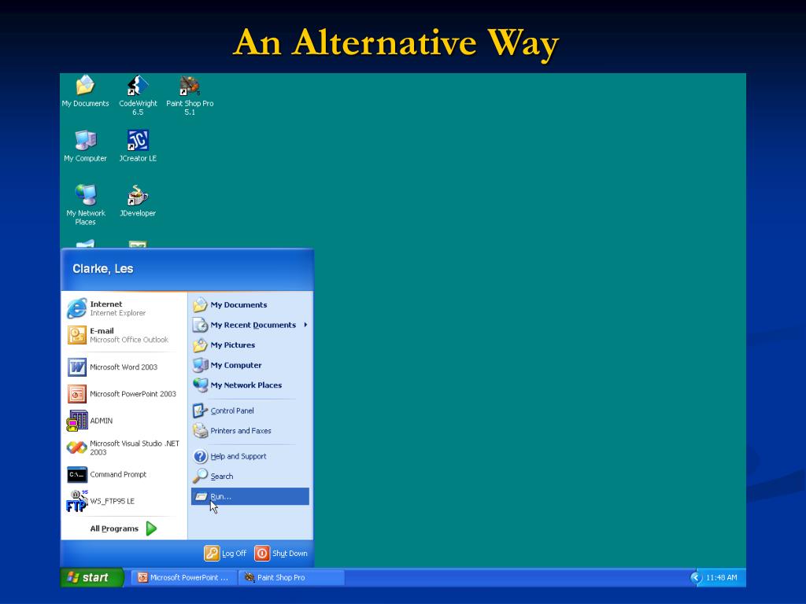Click My Pictures folder icon in Start menu
The image size is (806, 604).
(200, 345)
